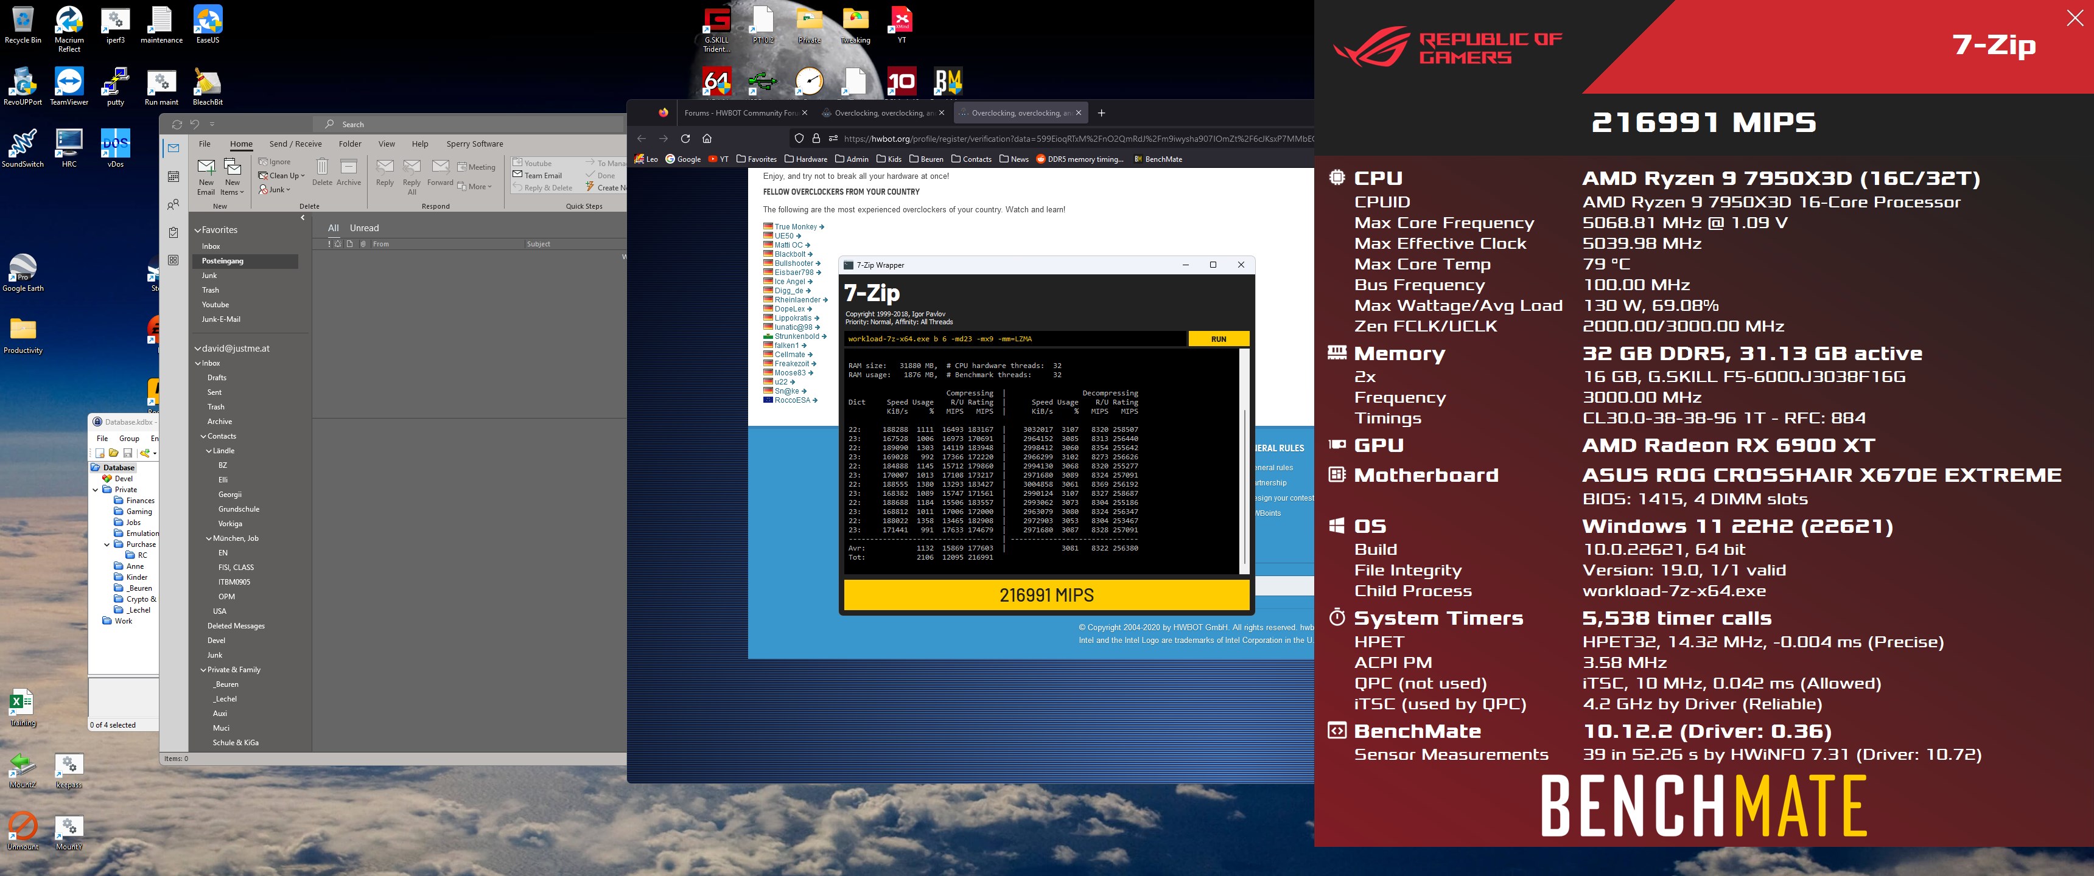The height and width of the screenshot is (876, 2094).
Task: Open BenchMate desktop shortcut
Action: pos(948,82)
